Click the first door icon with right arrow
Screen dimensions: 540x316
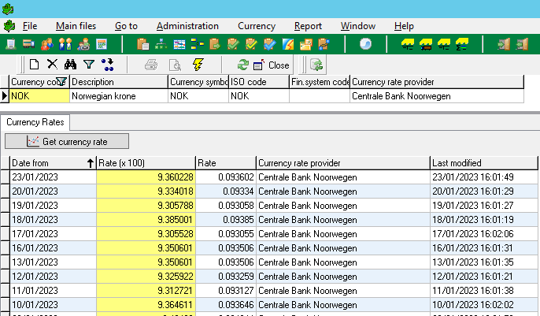504,44
